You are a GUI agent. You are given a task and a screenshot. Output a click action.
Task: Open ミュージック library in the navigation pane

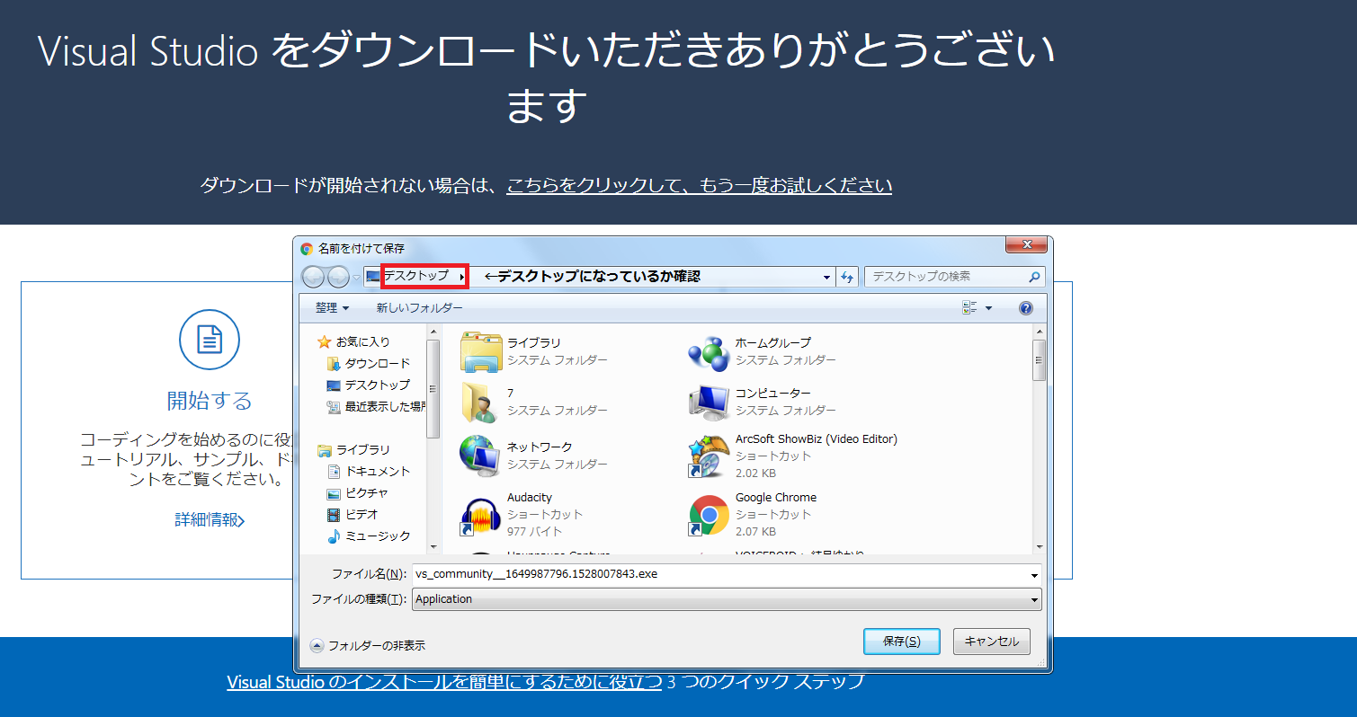369,536
